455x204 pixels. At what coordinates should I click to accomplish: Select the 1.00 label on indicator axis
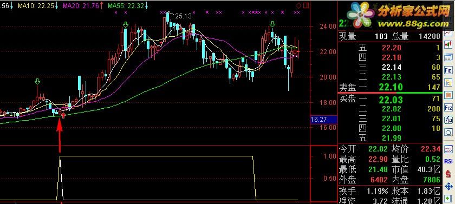(330, 156)
